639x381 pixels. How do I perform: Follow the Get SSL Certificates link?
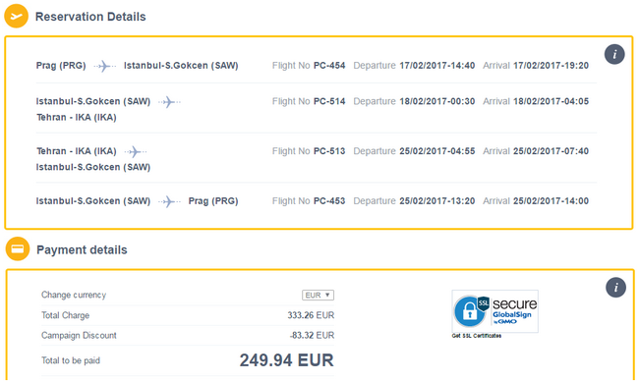[x=477, y=336]
